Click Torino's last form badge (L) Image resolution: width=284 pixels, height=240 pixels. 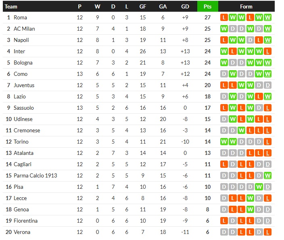[268, 142]
